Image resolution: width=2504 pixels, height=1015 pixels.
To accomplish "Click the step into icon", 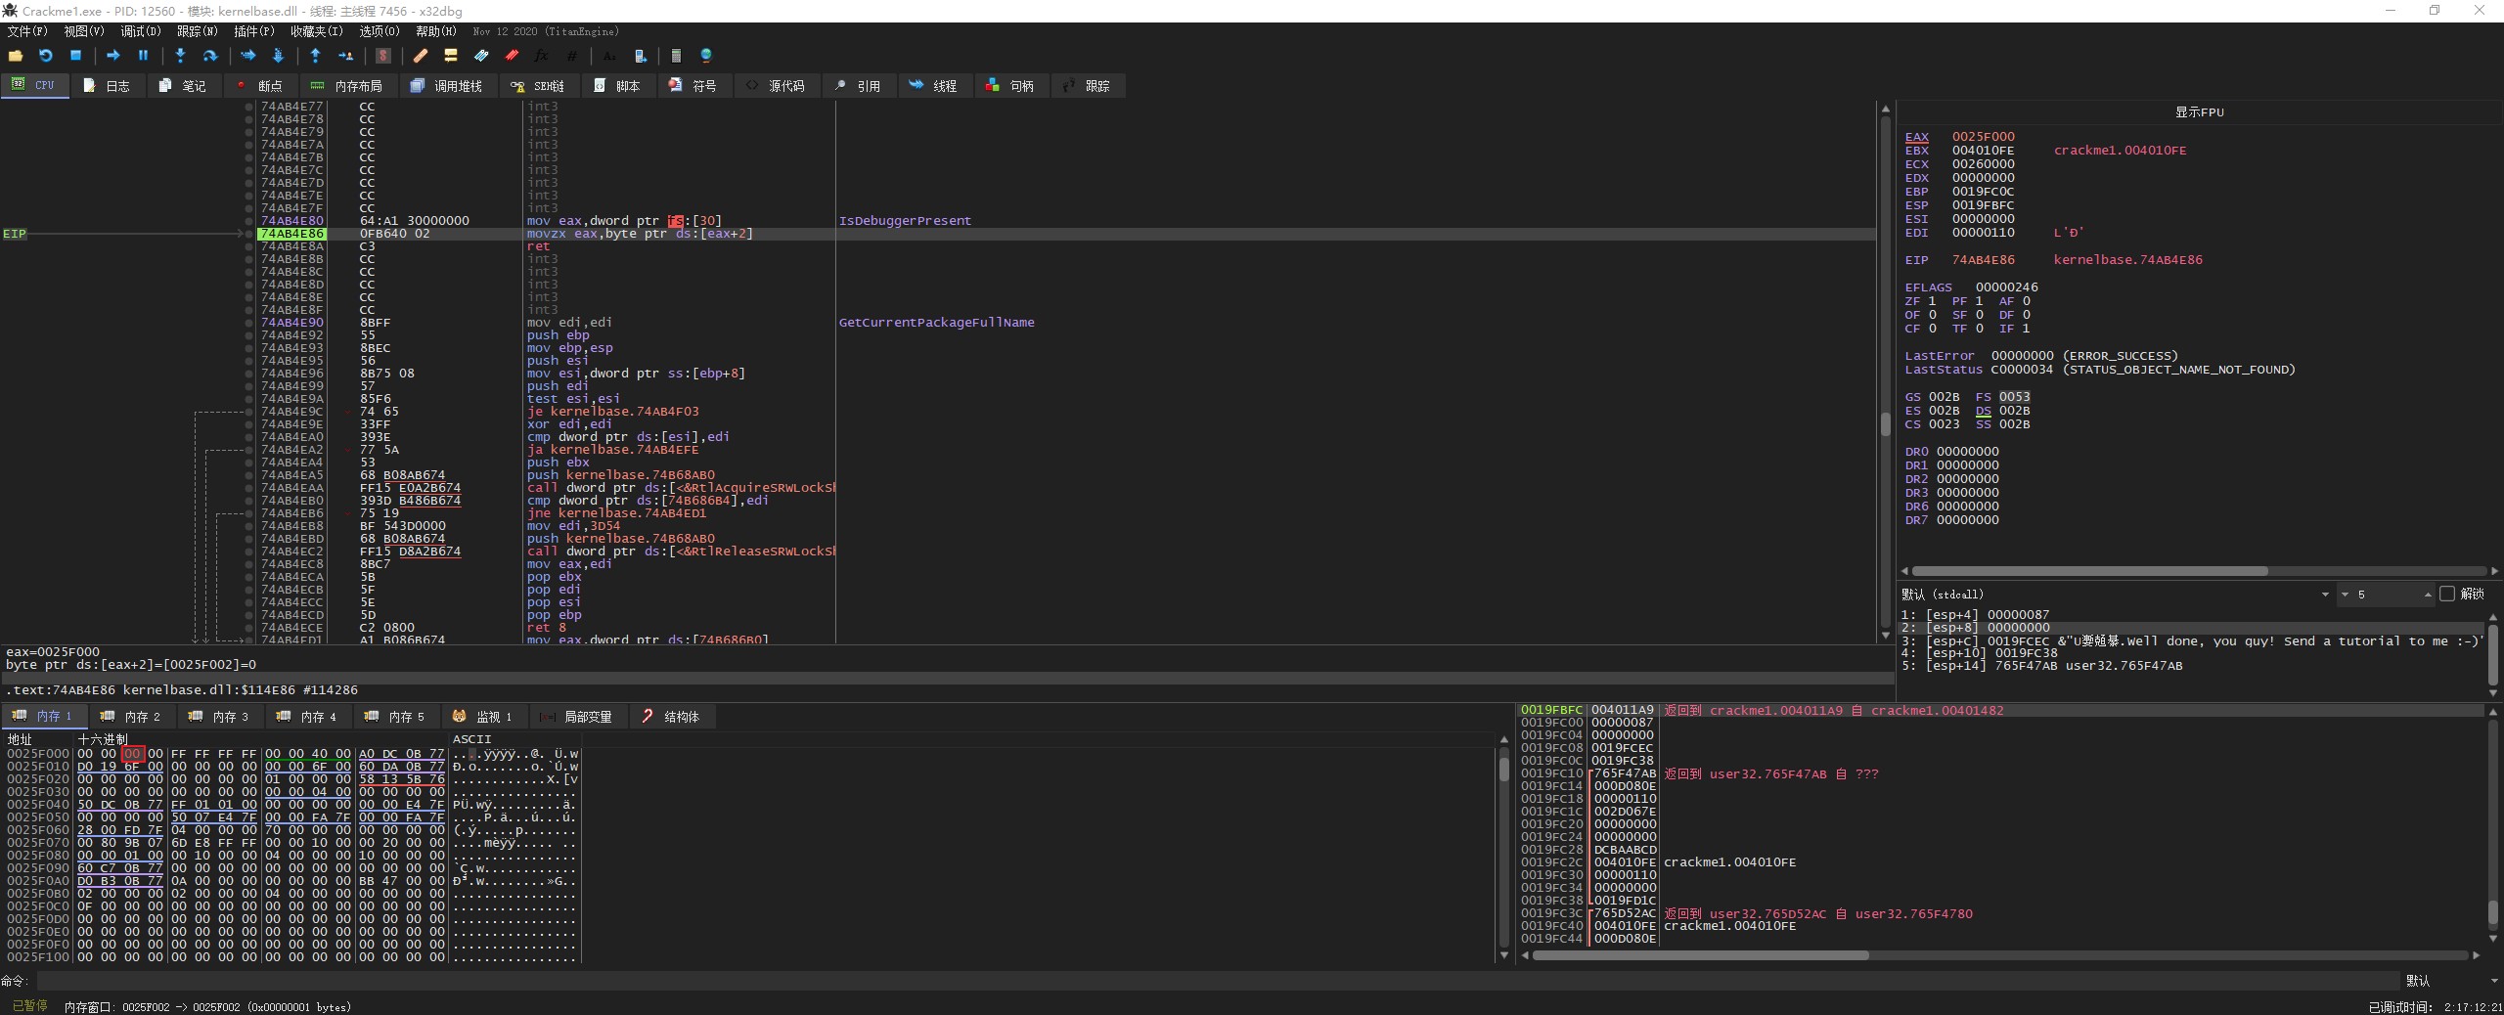I will click(x=180, y=56).
